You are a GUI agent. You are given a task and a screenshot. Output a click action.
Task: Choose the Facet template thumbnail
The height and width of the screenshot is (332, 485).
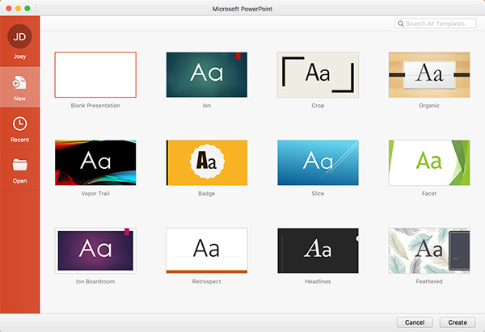[x=429, y=162]
